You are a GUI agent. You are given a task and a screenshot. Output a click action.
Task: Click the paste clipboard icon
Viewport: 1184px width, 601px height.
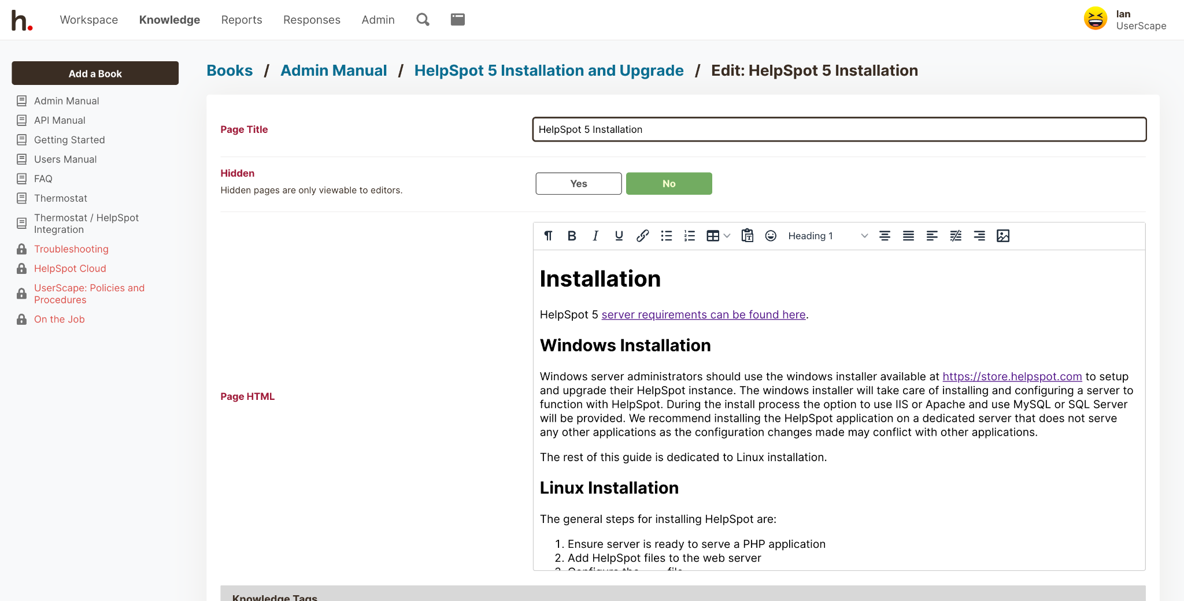[x=748, y=236]
